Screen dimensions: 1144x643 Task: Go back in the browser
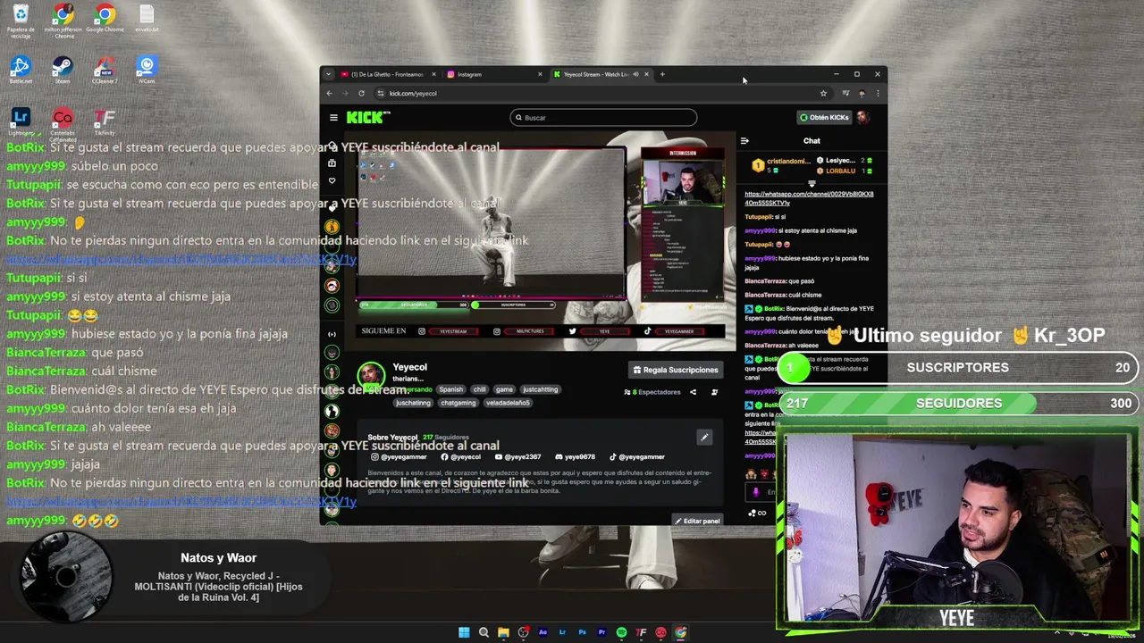coord(329,93)
